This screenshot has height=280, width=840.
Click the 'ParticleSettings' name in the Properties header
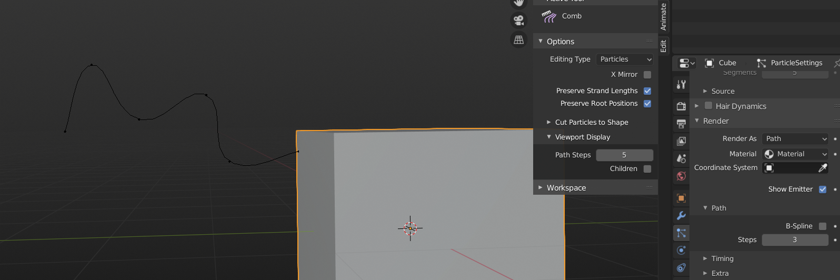click(x=796, y=63)
